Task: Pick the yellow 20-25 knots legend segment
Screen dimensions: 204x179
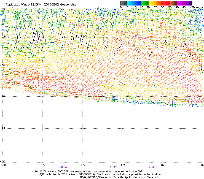Action: point(152,3)
